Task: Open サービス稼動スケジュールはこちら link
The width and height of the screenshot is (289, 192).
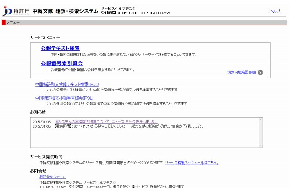Action: click(x=192, y=162)
